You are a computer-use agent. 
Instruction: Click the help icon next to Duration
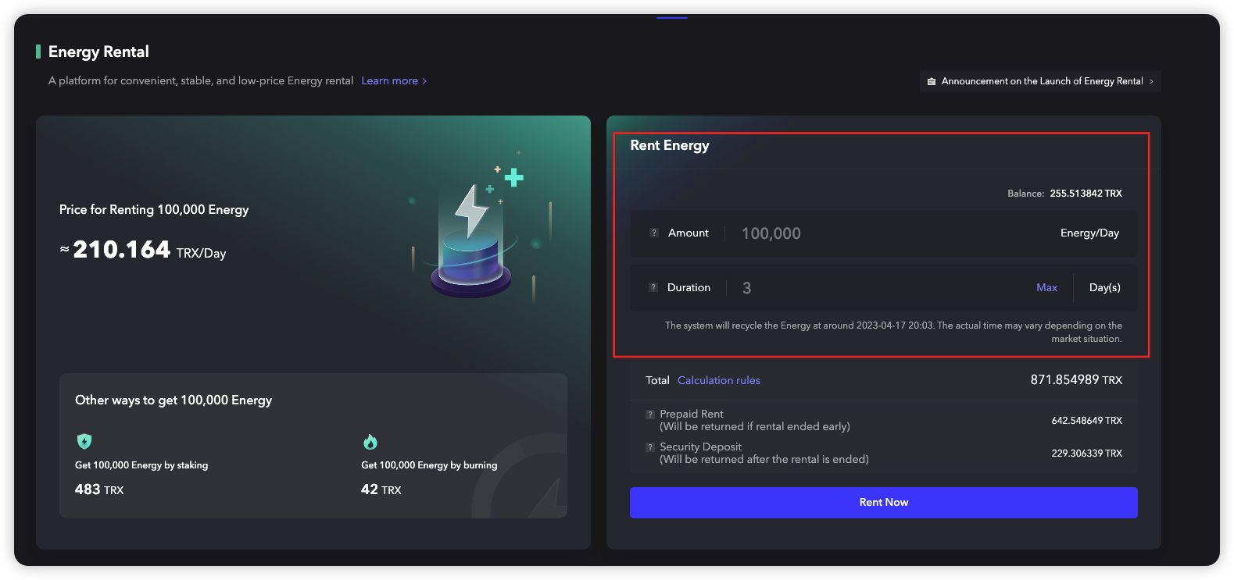pyautogui.click(x=653, y=287)
